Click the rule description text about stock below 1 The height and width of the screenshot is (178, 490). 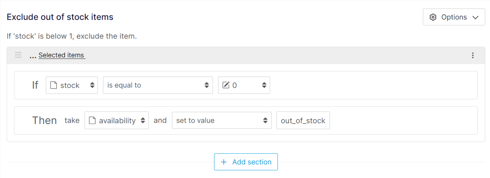pyautogui.click(x=72, y=36)
